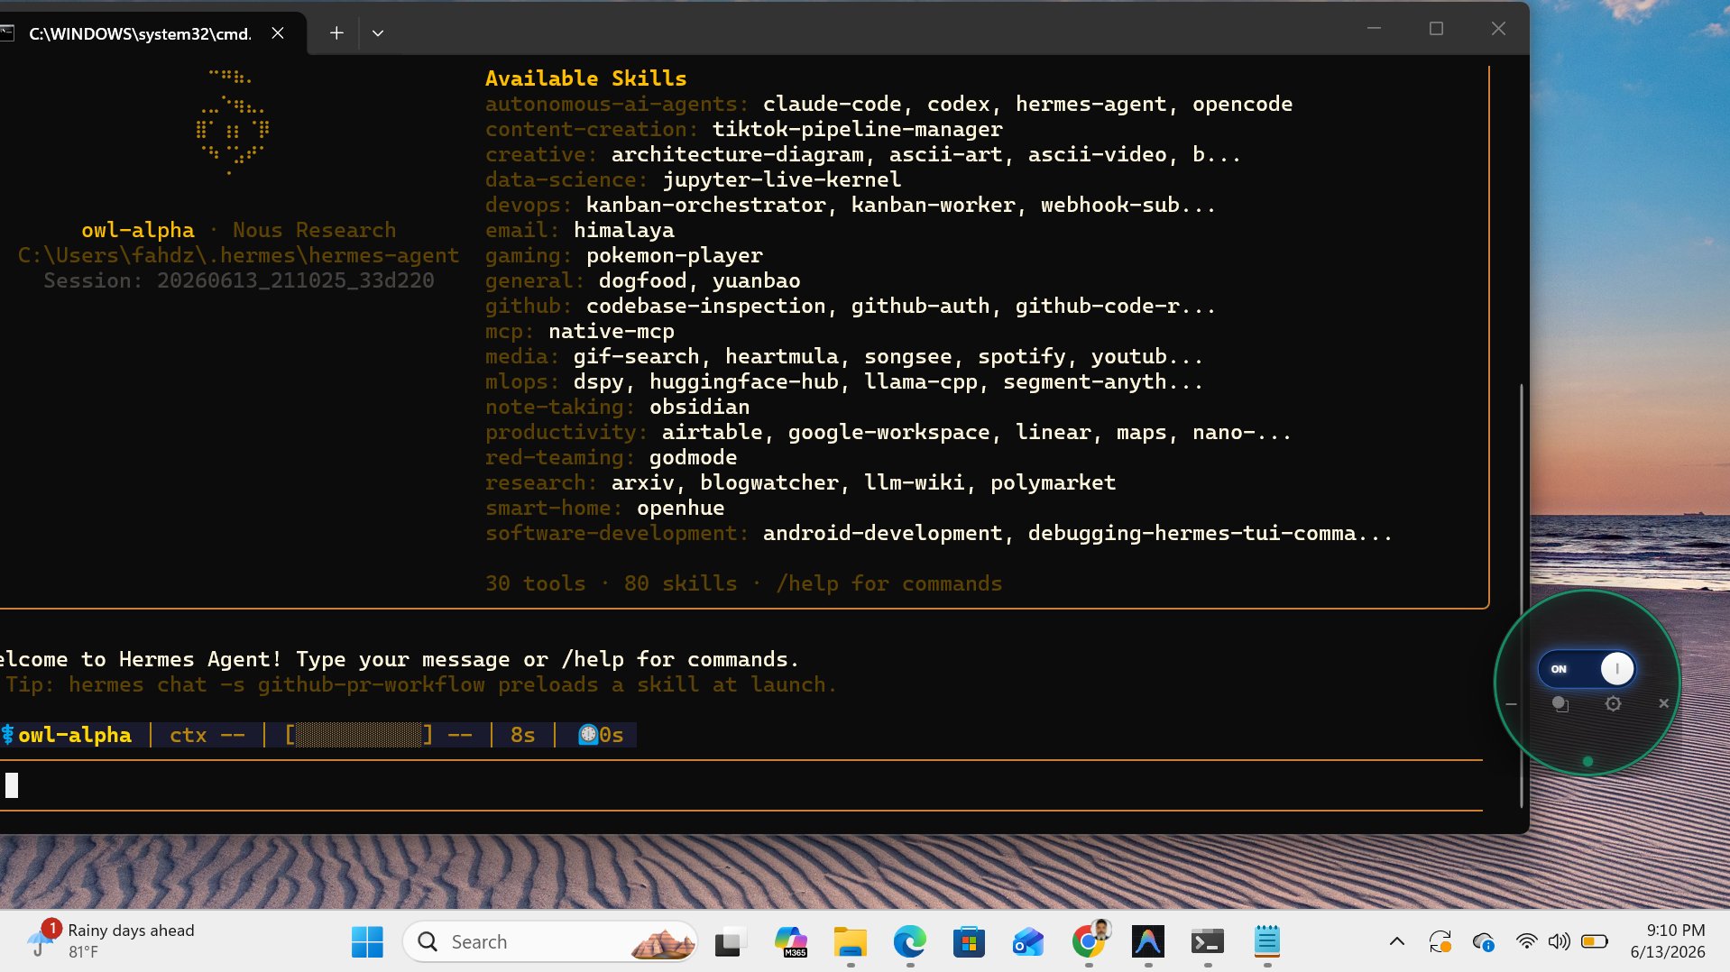Viewport: 1730px width, 972px height.
Task: Open Outlook from taskbar
Action: point(1028,942)
